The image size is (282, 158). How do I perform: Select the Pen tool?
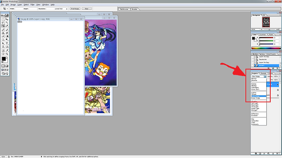click(3, 47)
